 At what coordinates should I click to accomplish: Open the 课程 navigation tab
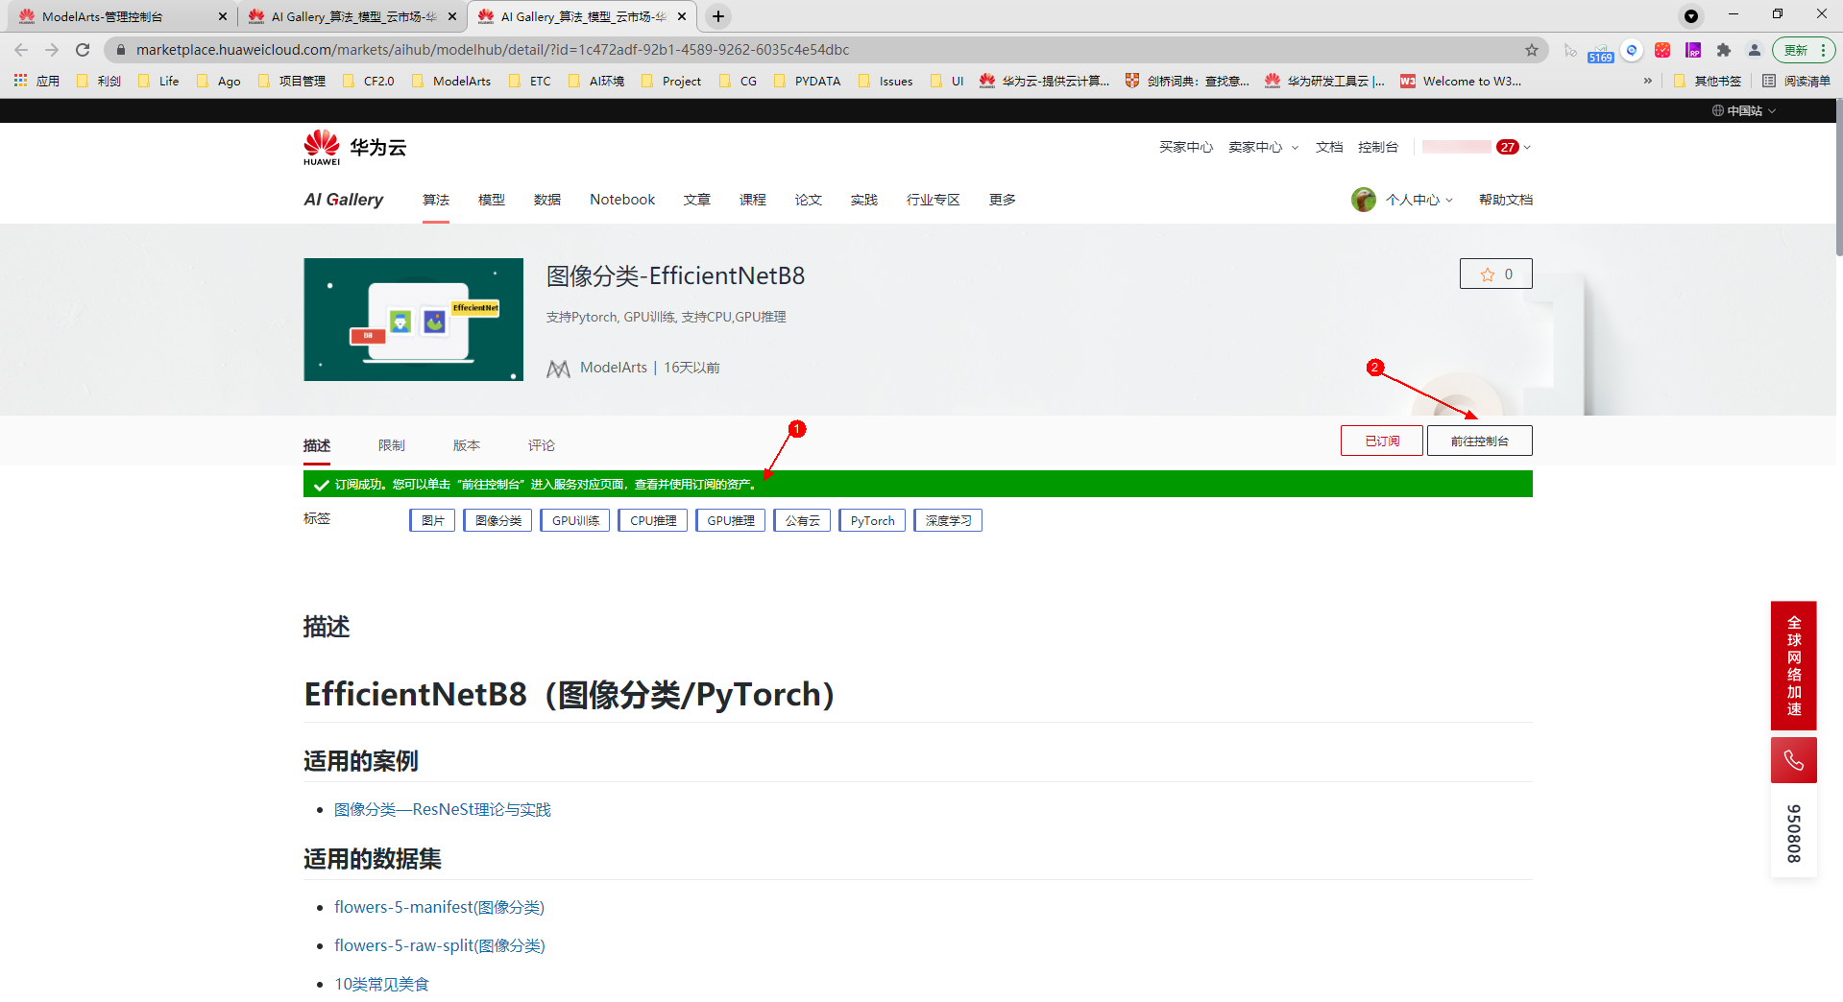coord(753,200)
